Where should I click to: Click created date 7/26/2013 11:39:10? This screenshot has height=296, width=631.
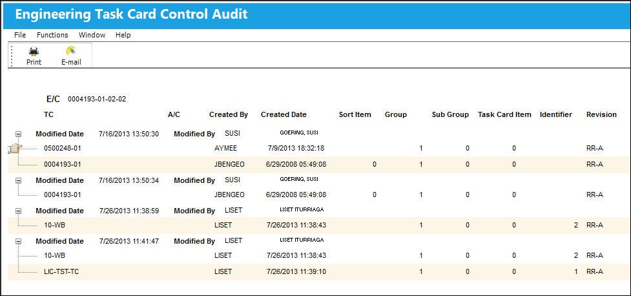296,272
